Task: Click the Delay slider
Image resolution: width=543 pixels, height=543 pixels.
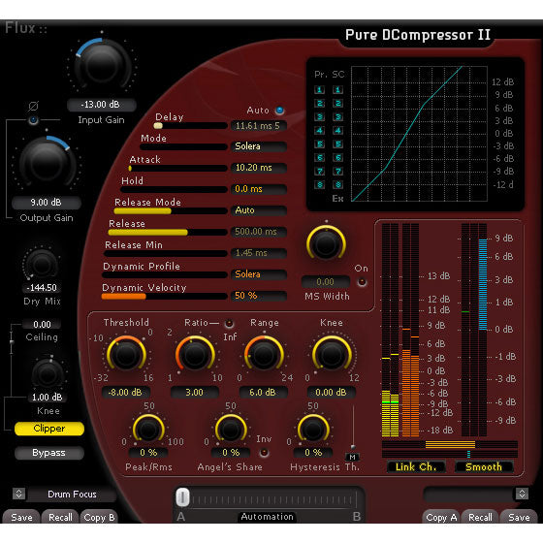Action: (191, 126)
